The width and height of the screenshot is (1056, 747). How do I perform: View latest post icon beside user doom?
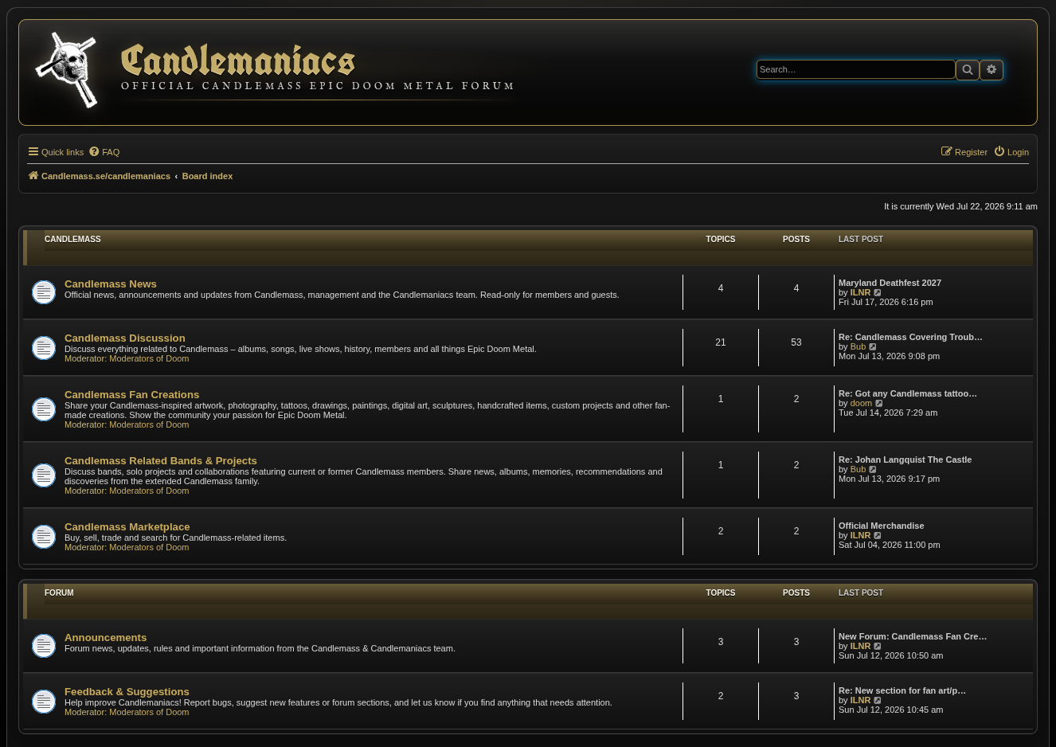880,404
